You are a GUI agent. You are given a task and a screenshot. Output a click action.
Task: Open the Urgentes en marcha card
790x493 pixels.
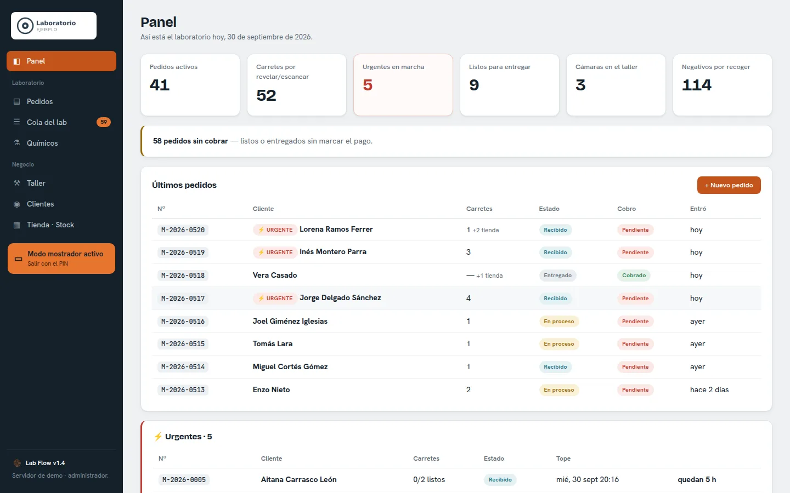[403, 85]
